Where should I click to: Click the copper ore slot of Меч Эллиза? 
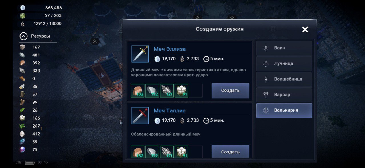138,91
